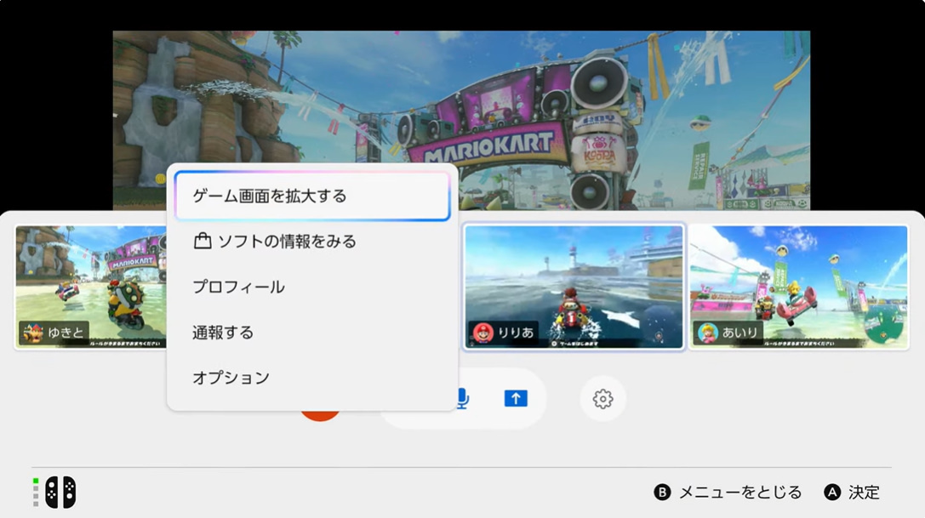Click the orange button behind the menu

[322, 415]
